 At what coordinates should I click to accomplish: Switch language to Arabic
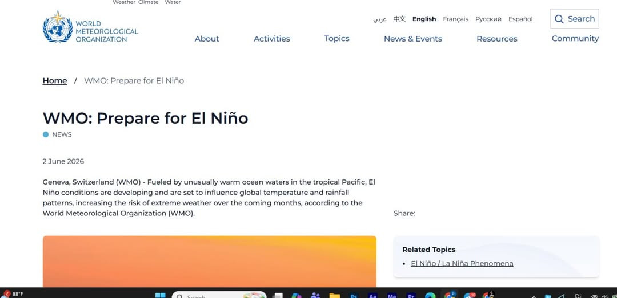(x=380, y=19)
